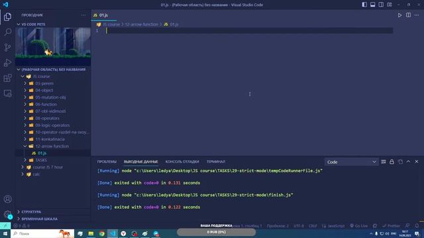Click the JS course breadcrumb
424x238 pixels.
pos(111,24)
